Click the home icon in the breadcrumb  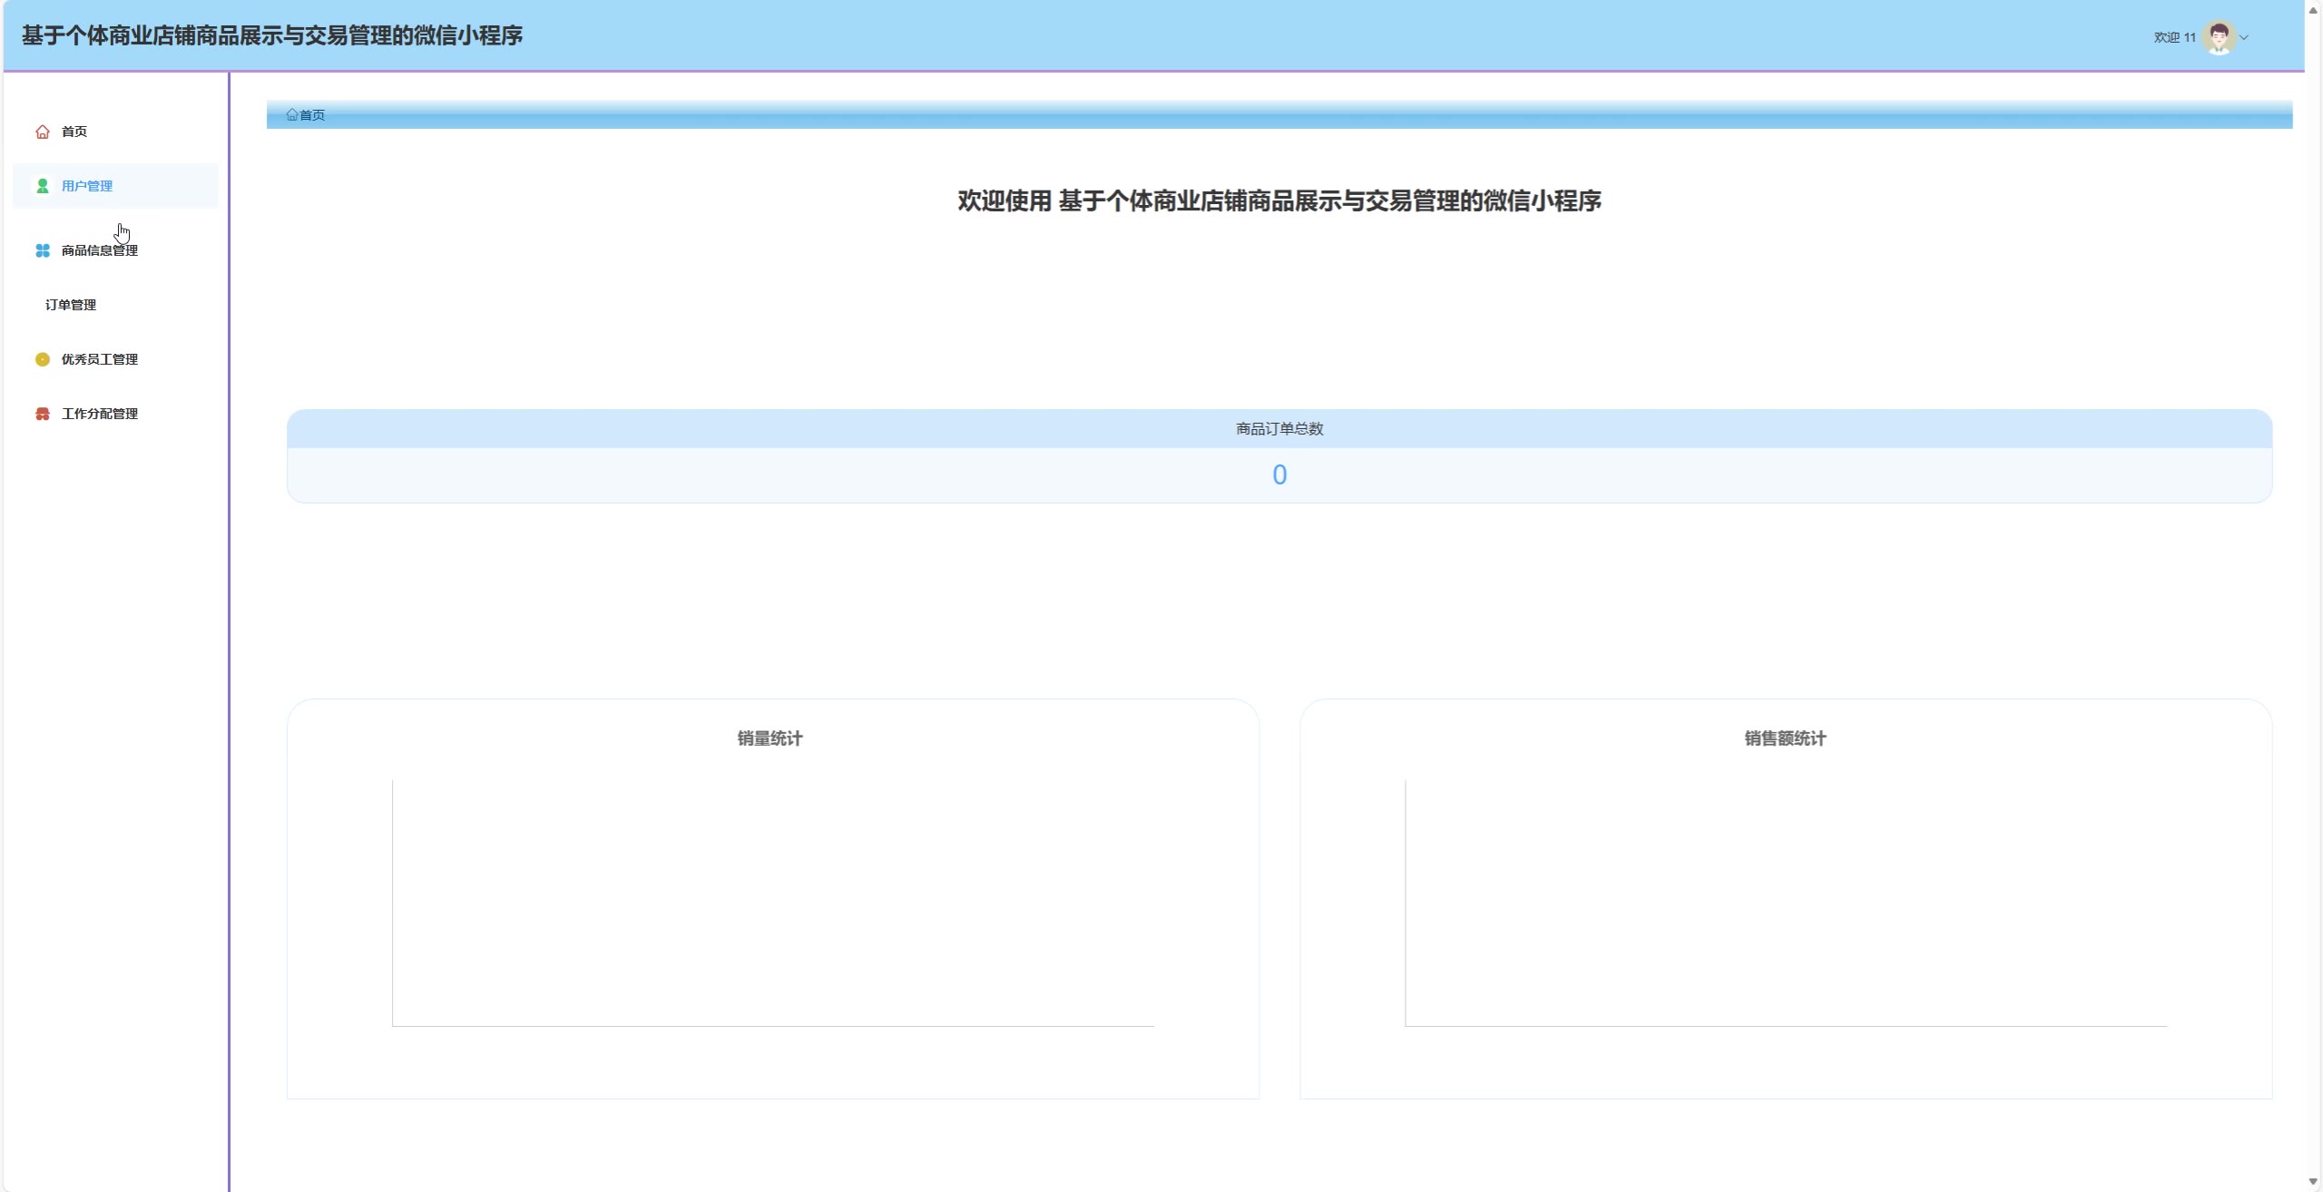click(292, 114)
